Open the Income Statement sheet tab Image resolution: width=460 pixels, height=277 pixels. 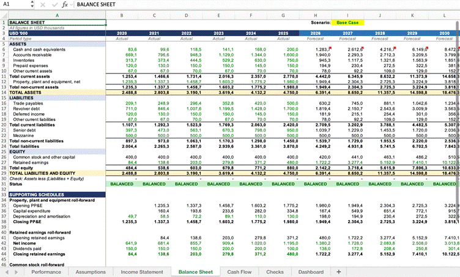coord(142,272)
